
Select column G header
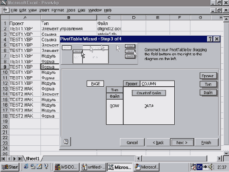click(200, 18)
